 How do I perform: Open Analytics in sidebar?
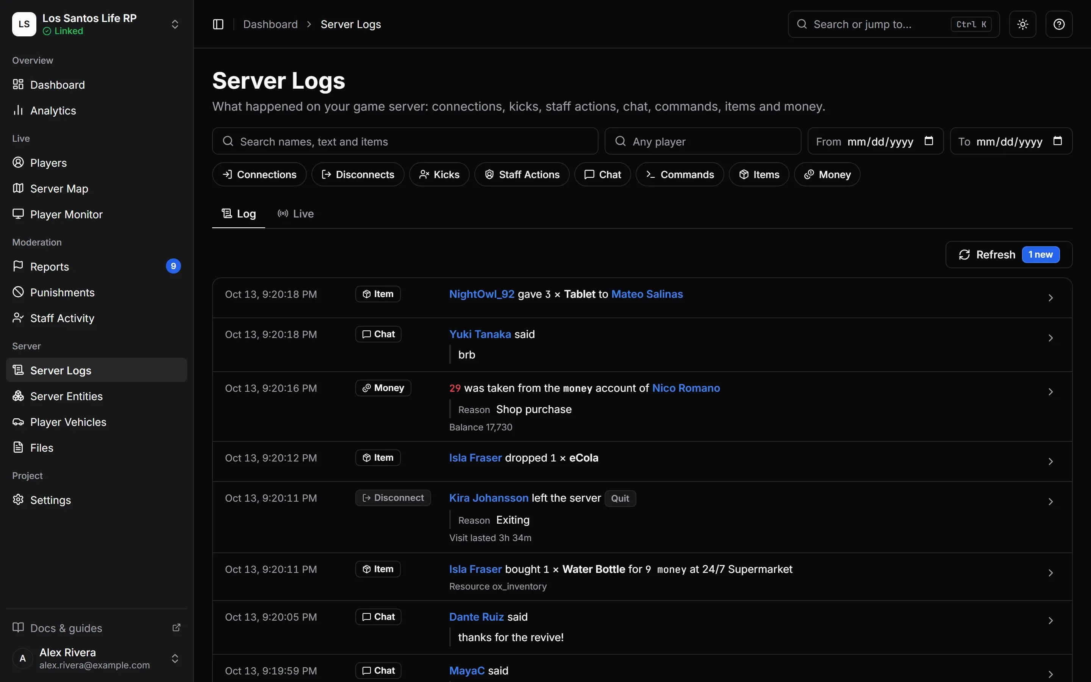click(97, 111)
